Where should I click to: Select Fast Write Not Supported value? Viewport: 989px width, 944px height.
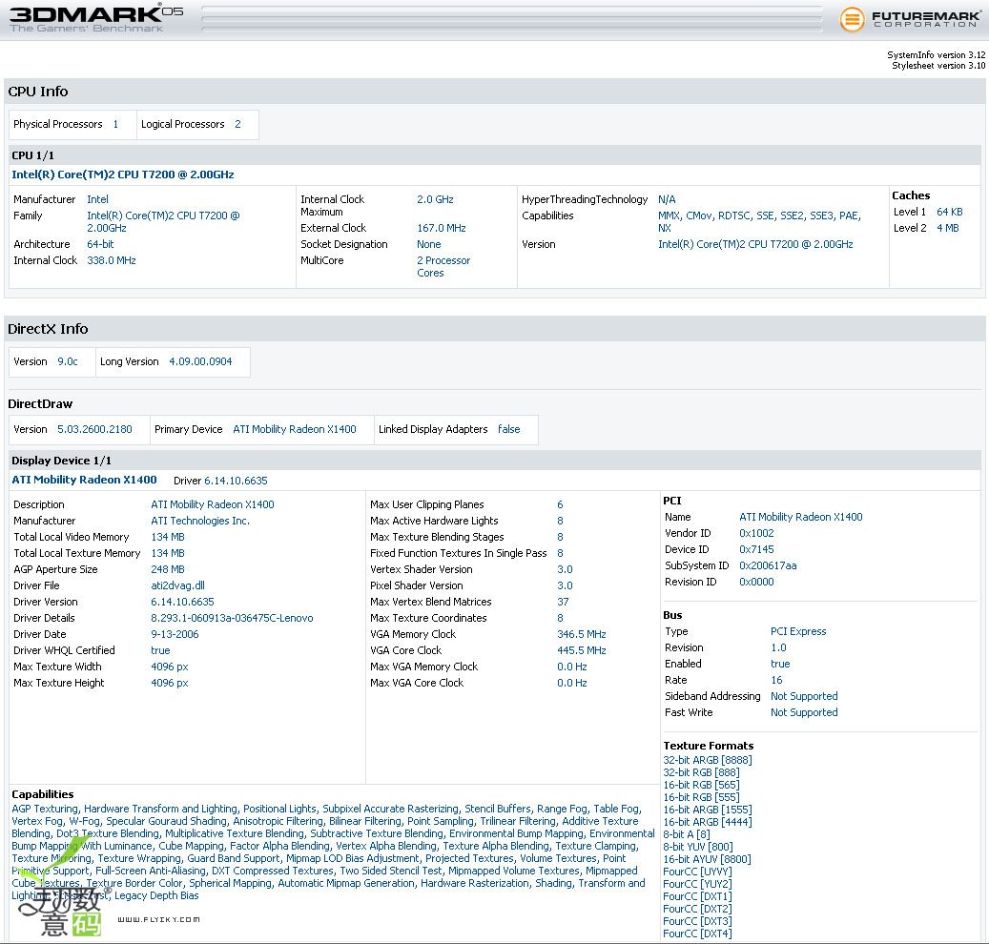pos(804,712)
